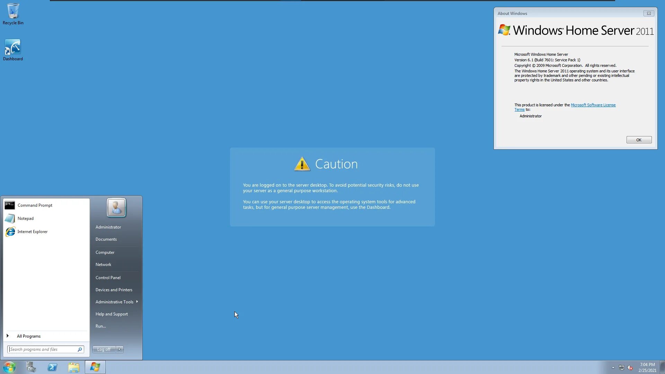The image size is (665, 374).
Task: Open the network status icon in the tray
Action: tap(622, 367)
